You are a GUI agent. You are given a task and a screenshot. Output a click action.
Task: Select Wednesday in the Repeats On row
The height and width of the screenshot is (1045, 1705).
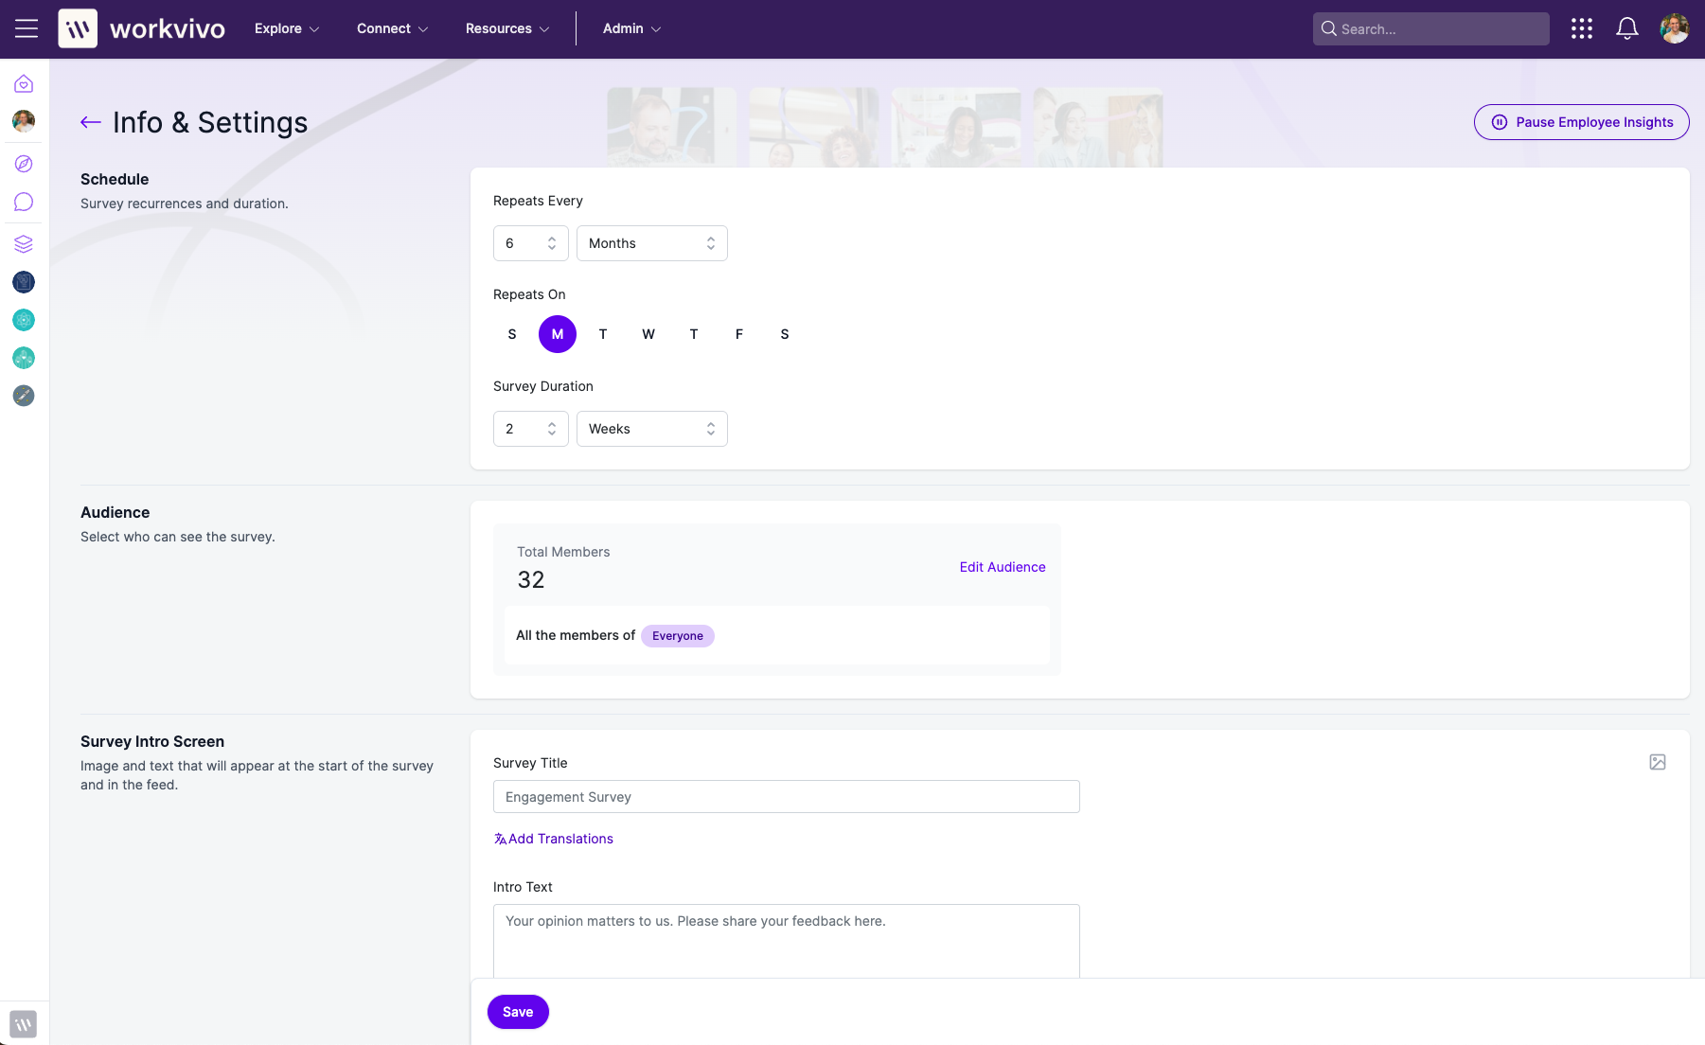(648, 334)
